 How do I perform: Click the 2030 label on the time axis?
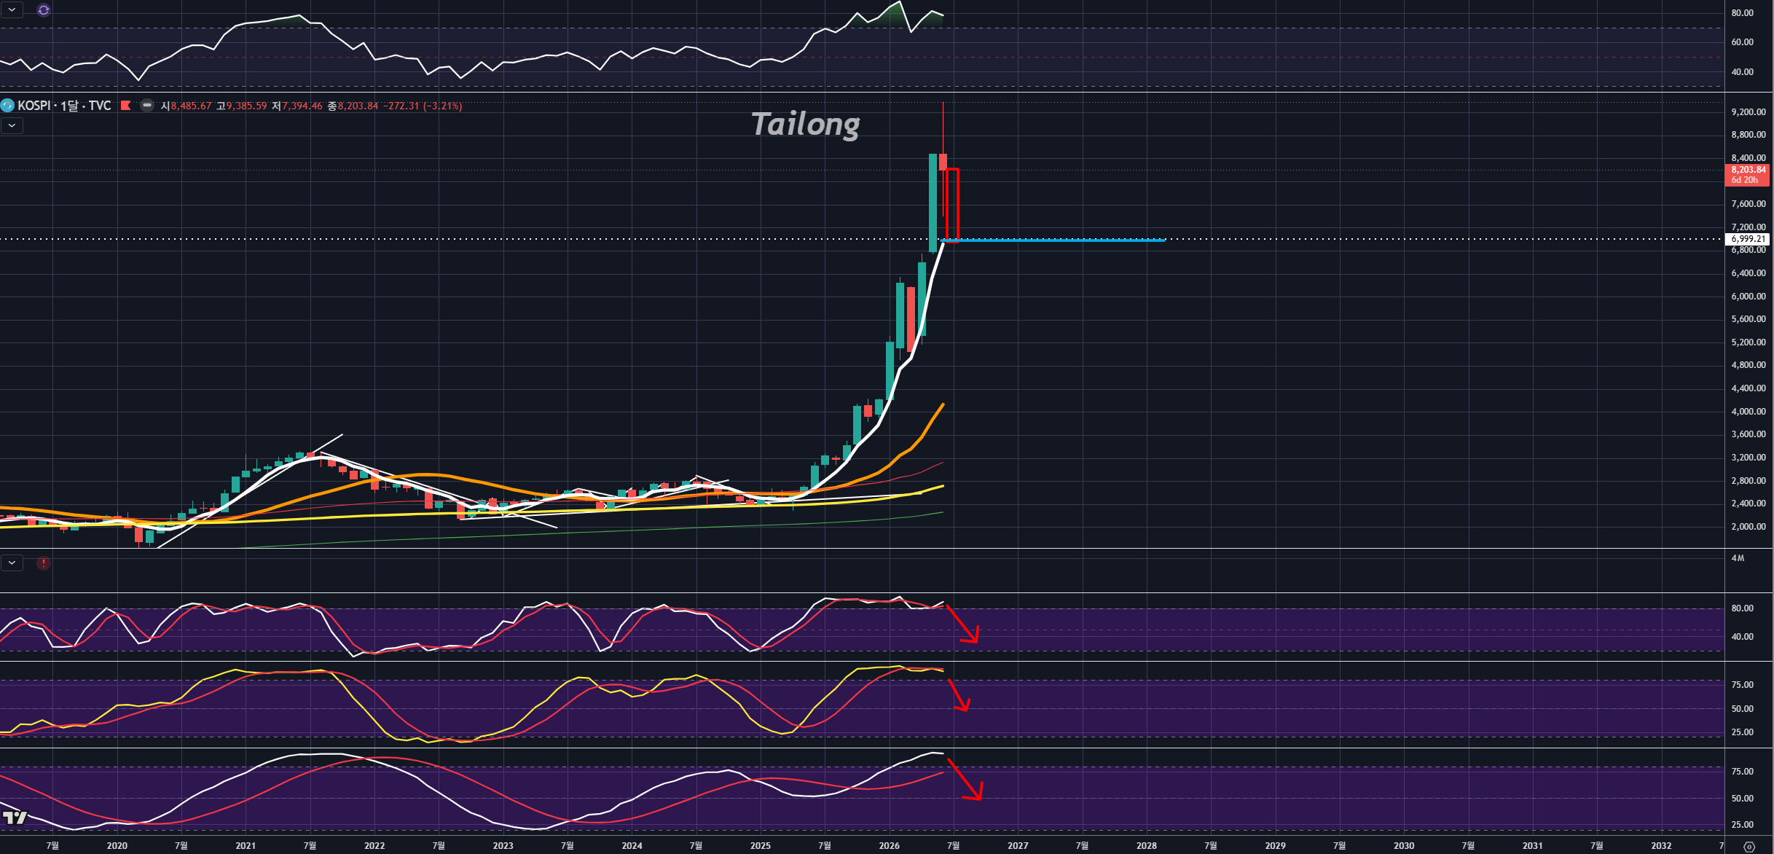pyautogui.click(x=1404, y=846)
